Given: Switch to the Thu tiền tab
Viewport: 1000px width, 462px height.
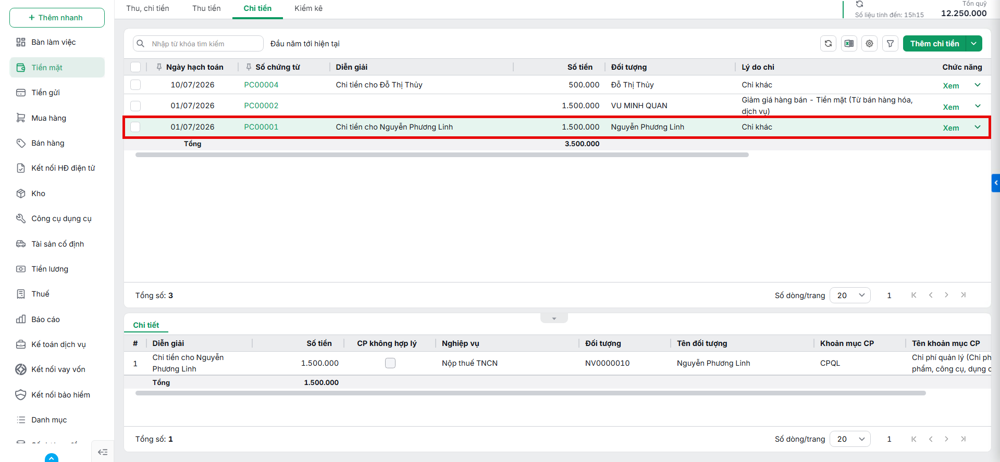Looking at the screenshot, I should (x=206, y=8).
